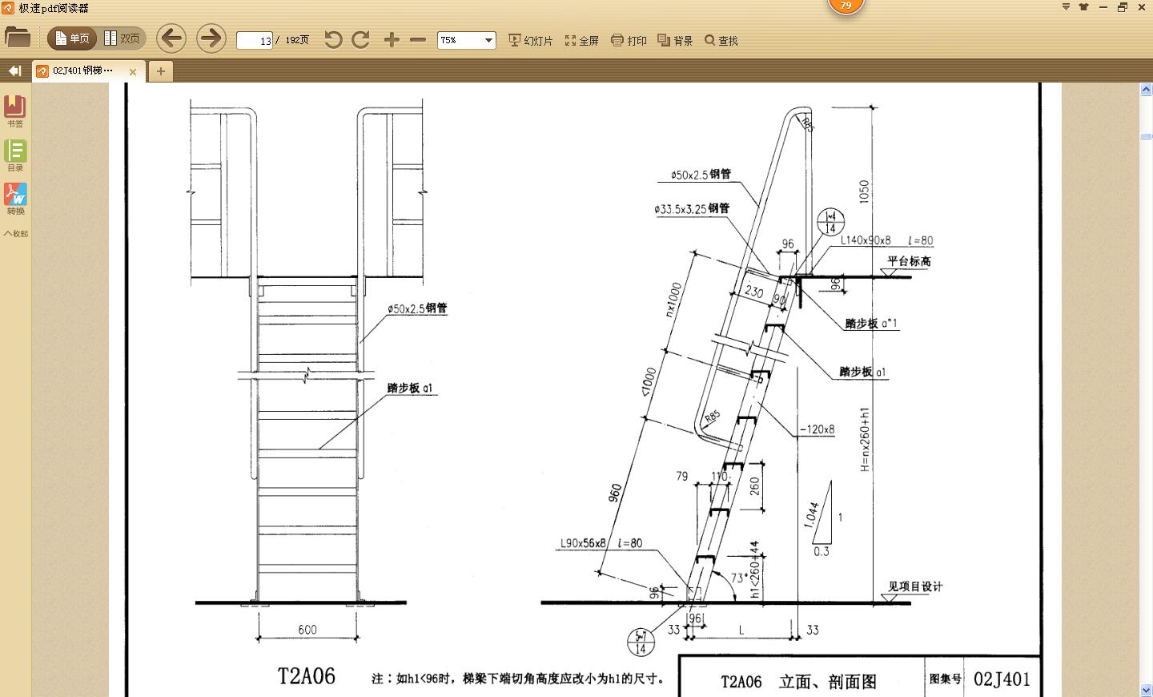Enter fullscreen mode (全屏)

pyautogui.click(x=582, y=40)
